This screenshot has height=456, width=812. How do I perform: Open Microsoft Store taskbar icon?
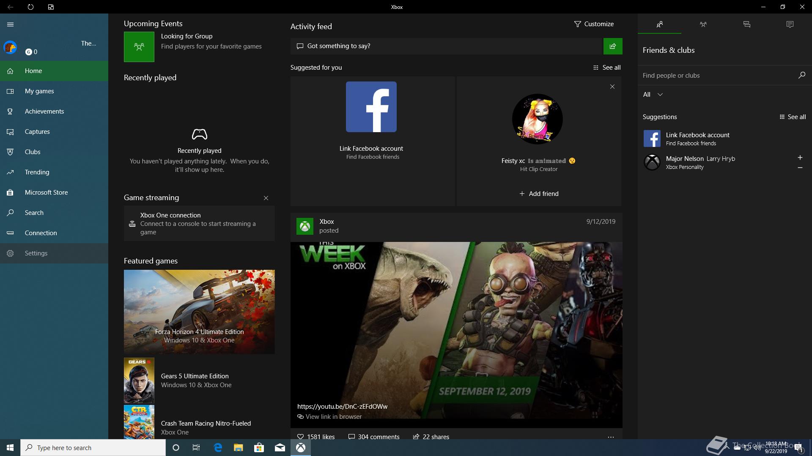pos(259,448)
